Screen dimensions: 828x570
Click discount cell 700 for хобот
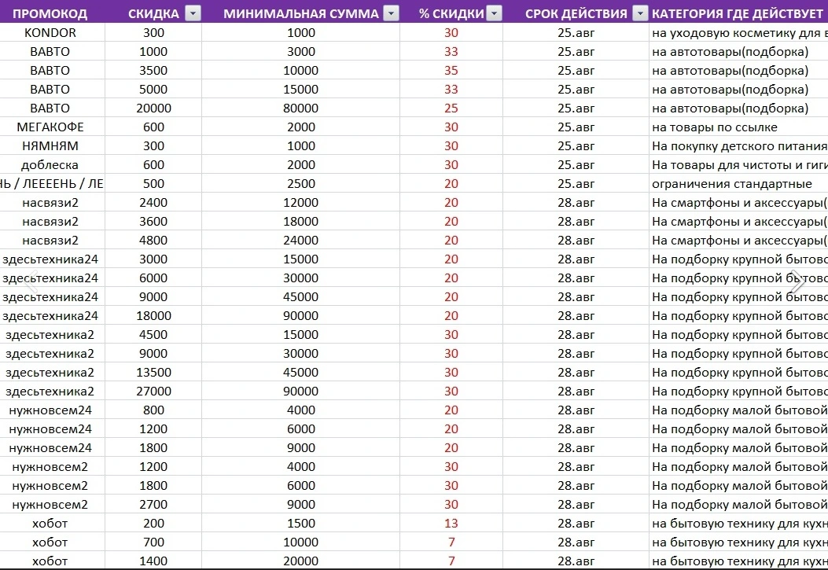point(153,542)
